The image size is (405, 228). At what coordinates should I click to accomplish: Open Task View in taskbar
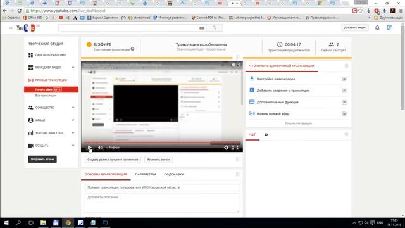pyautogui.click(x=31, y=222)
